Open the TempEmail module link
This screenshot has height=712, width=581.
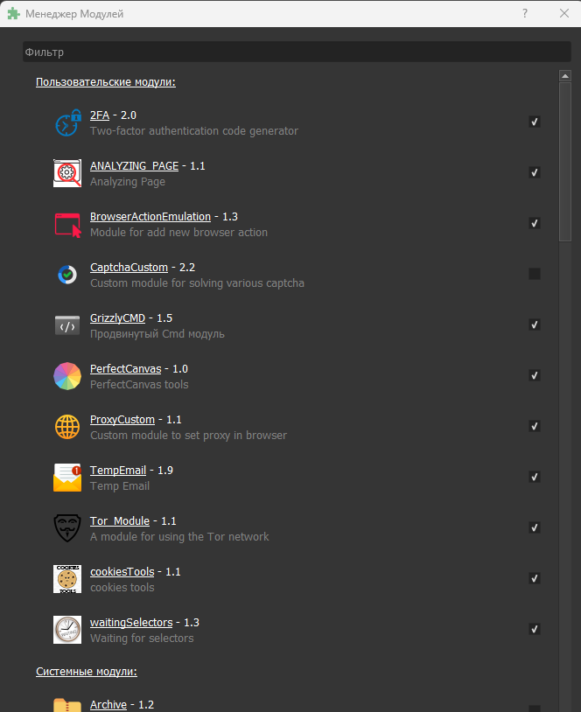pyautogui.click(x=118, y=471)
